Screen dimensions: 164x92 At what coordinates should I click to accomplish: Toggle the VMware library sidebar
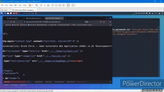pos(53,5)
